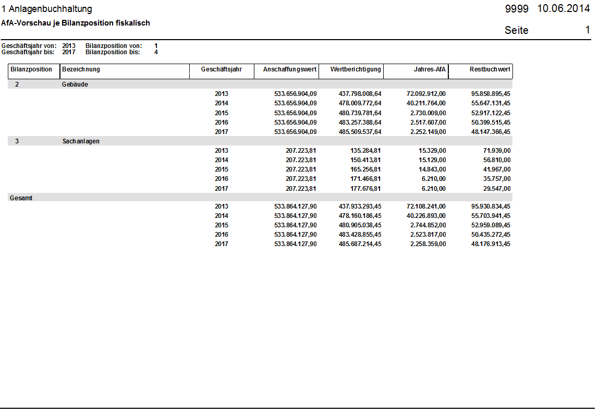The image size is (599, 414).
Task: Click the Restbuchwert column header
Action: (x=490, y=69)
